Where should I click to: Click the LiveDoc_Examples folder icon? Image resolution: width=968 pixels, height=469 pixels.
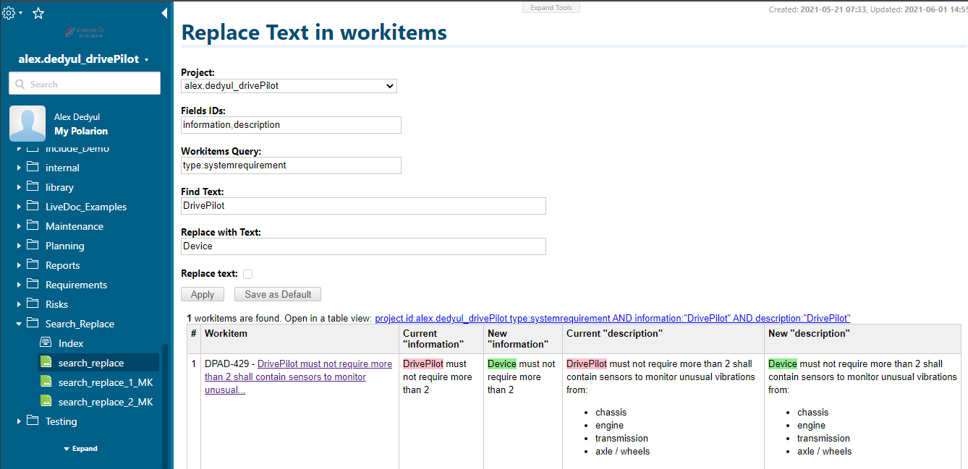[x=32, y=206]
